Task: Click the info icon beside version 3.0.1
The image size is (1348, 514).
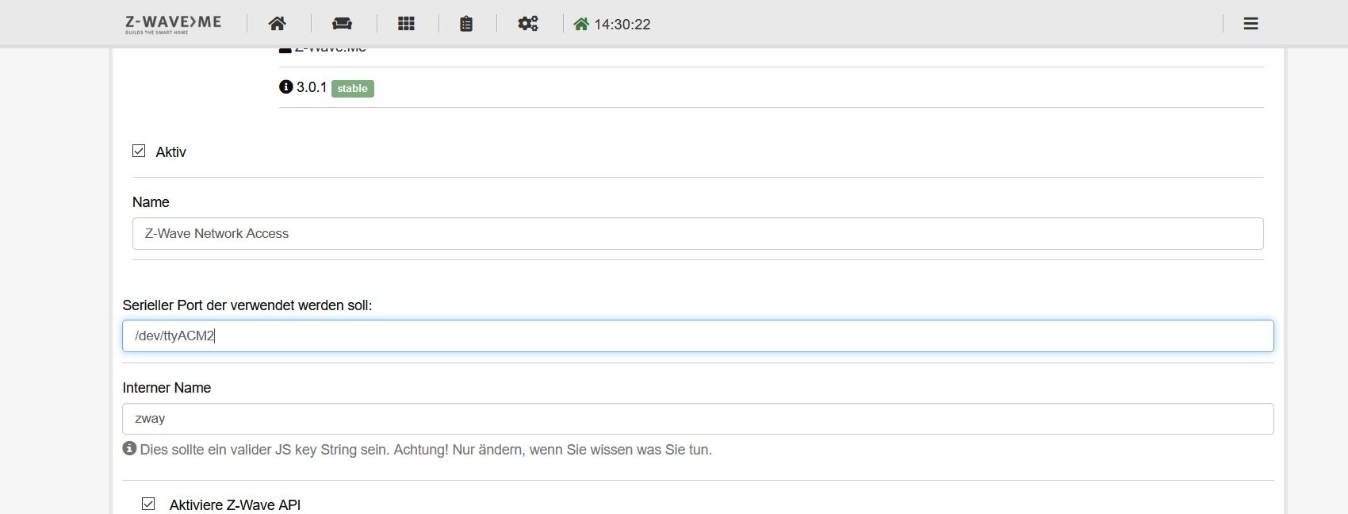Action: click(286, 86)
